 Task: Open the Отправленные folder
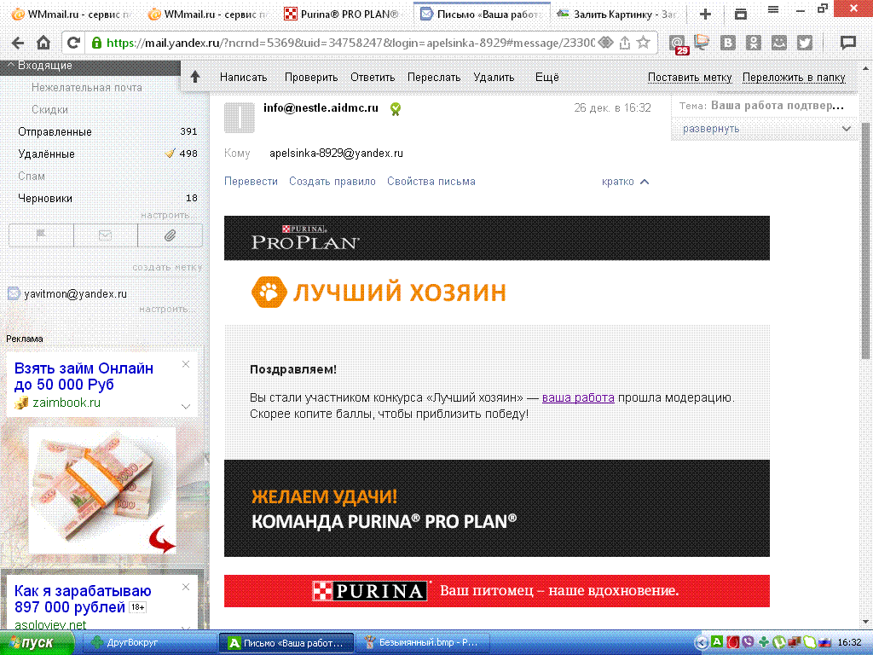pyautogui.click(x=55, y=132)
